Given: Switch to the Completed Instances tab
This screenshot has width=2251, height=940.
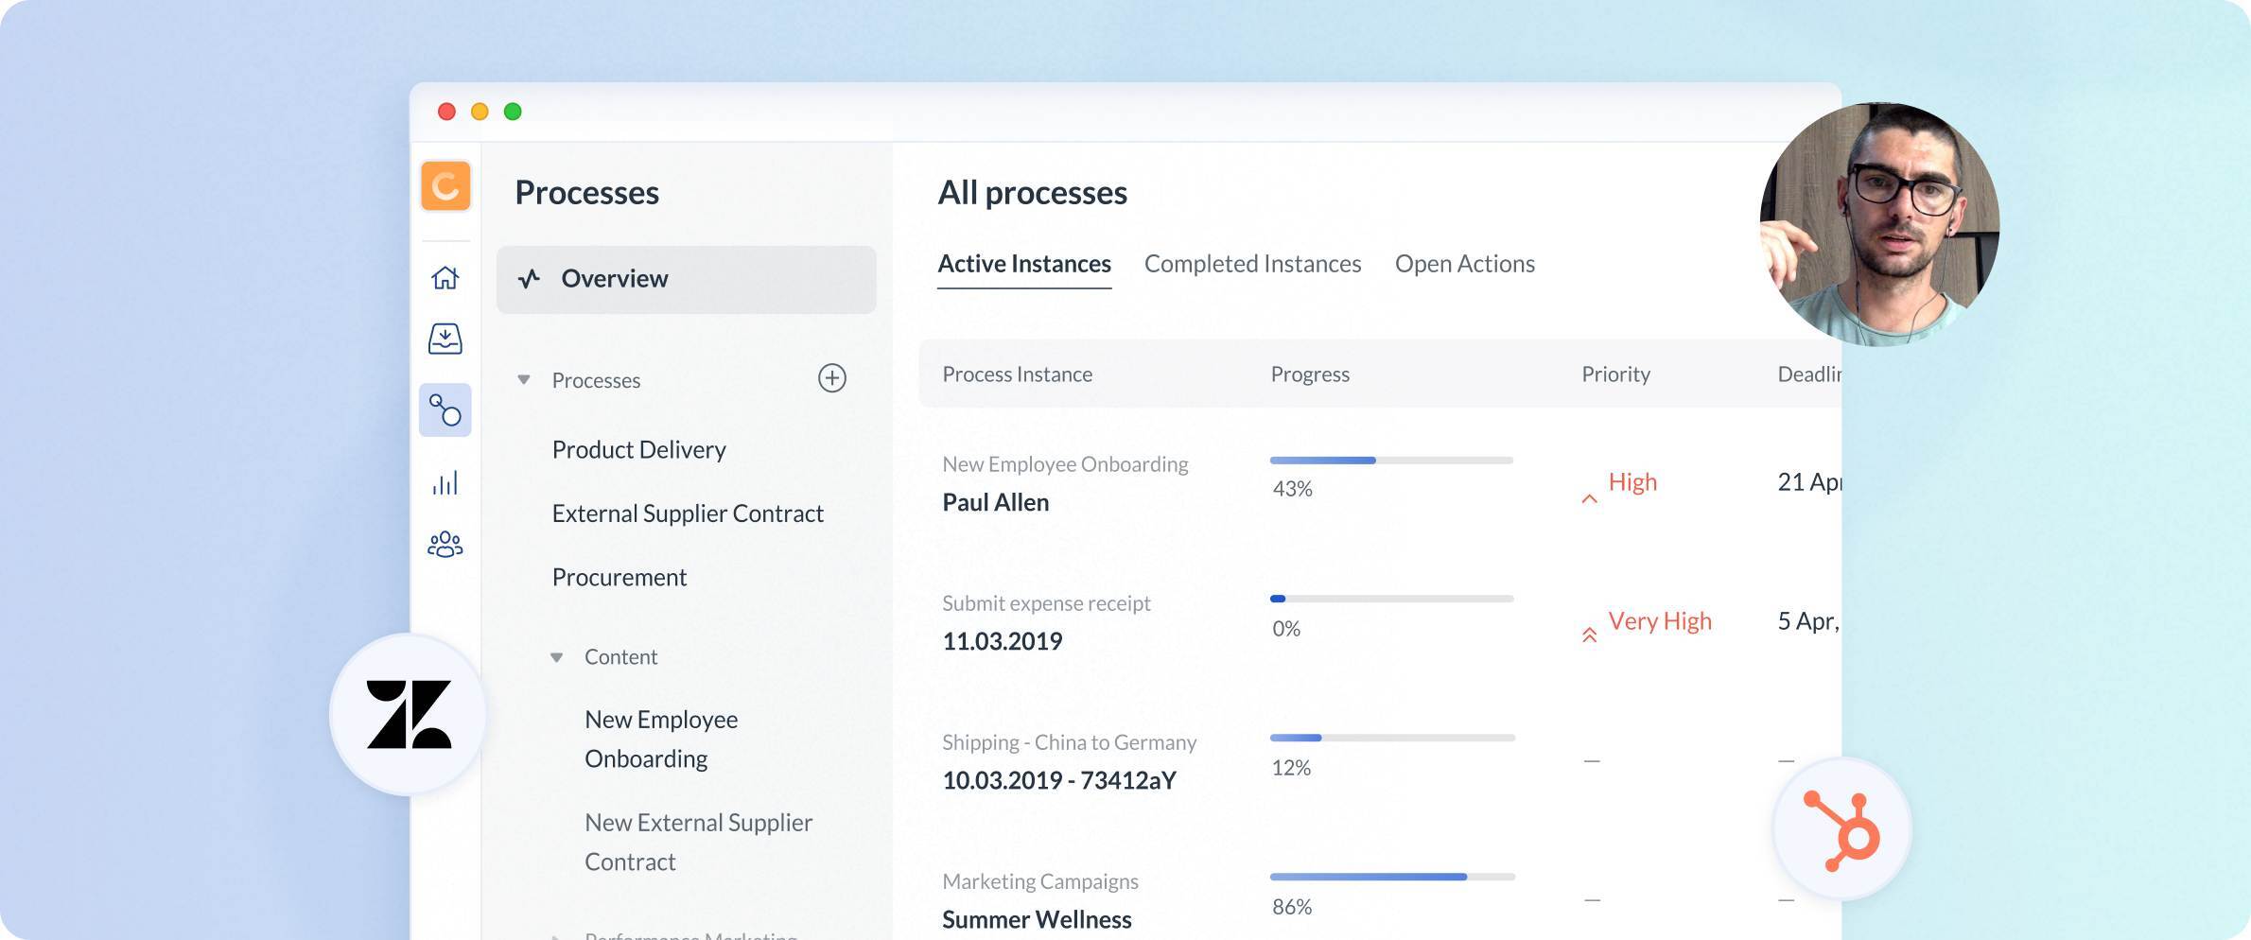Looking at the screenshot, I should [x=1253, y=264].
